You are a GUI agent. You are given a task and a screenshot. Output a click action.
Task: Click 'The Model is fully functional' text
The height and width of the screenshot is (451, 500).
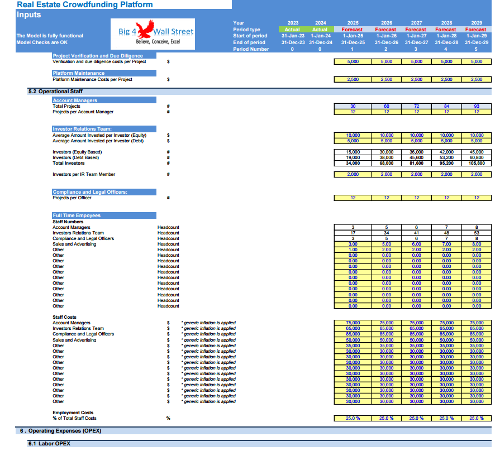(50, 36)
